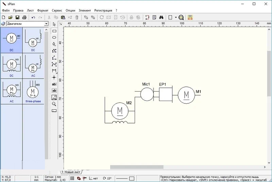This screenshot has width=272, height=182.
Task: Toggle angle snap showing 'нет'
Action: (x=93, y=178)
